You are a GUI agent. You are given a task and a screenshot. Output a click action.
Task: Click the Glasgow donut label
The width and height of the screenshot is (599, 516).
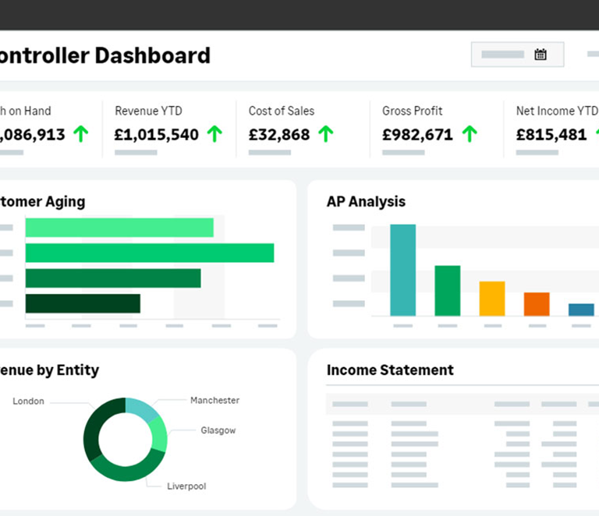point(218,430)
